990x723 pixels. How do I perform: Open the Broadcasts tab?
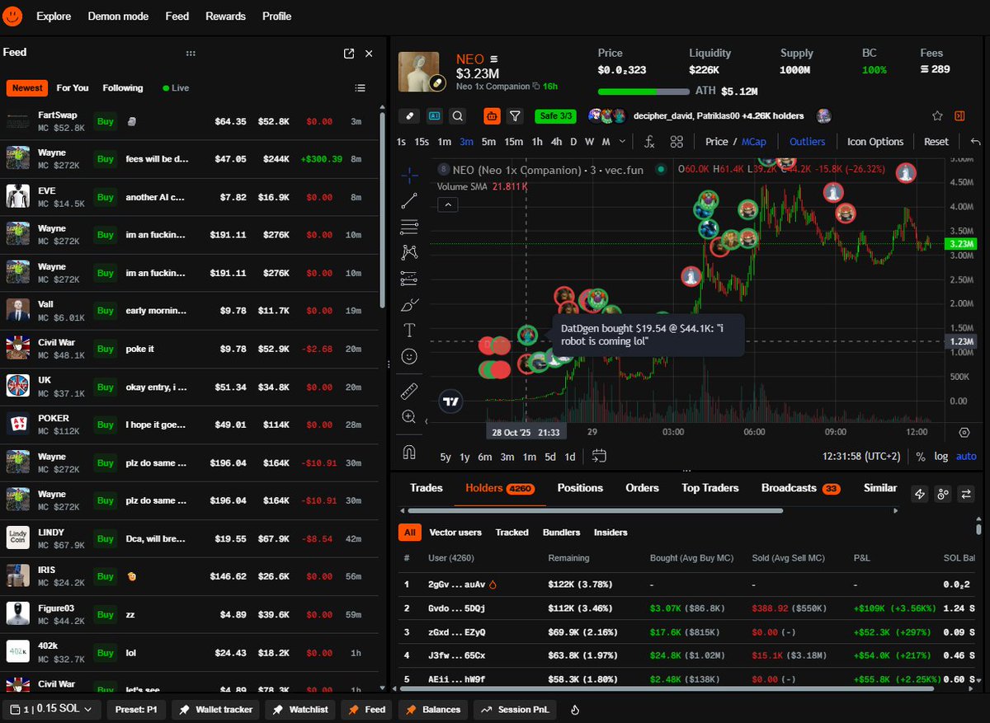tap(800, 488)
